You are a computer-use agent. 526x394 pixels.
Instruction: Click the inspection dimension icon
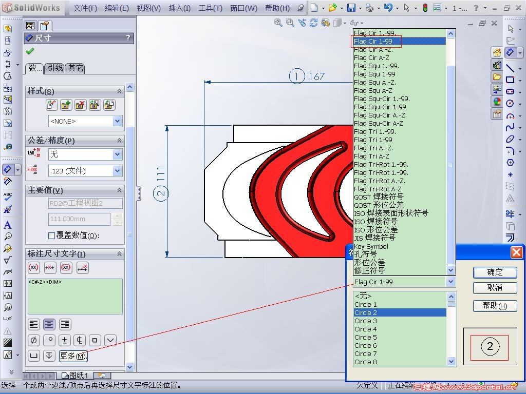(x=66, y=267)
